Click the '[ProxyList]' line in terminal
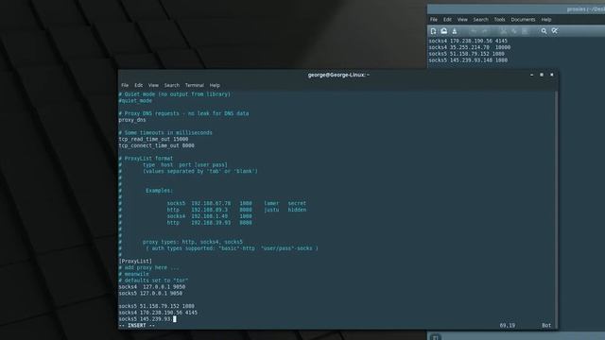605x340 pixels. (x=135, y=261)
